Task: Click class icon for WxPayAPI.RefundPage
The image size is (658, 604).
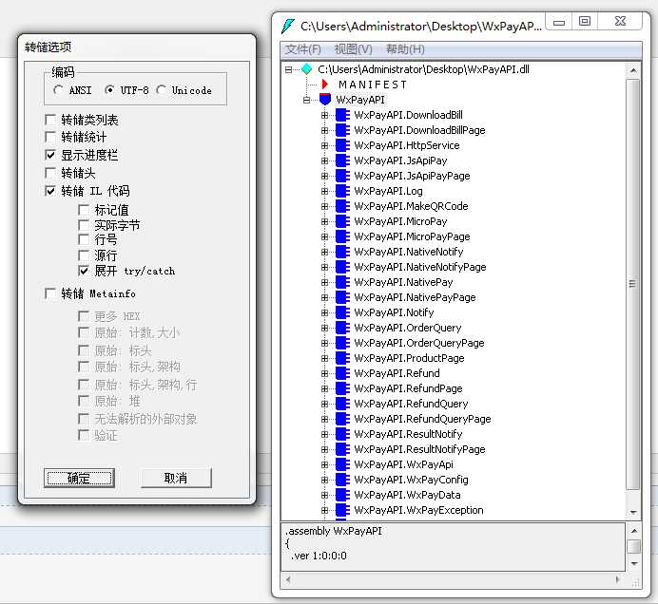Action: click(342, 388)
